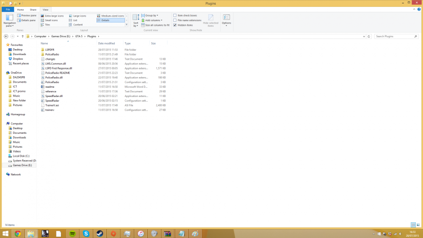This screenshot has width=423, height=238.
Task: Go back with the Back arrow
Action: point(6,36)
